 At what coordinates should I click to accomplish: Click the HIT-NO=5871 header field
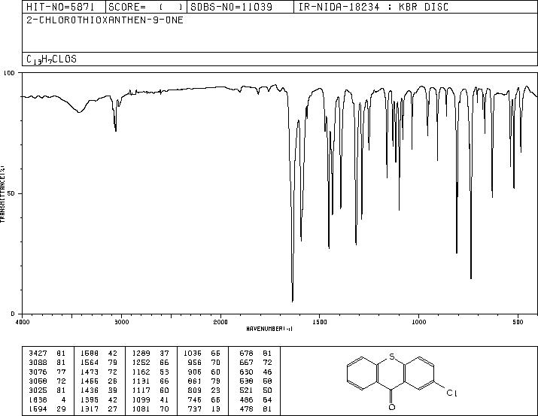click(64, 7)
